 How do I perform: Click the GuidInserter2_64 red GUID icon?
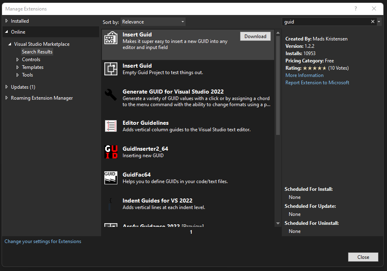click(111, 152)
